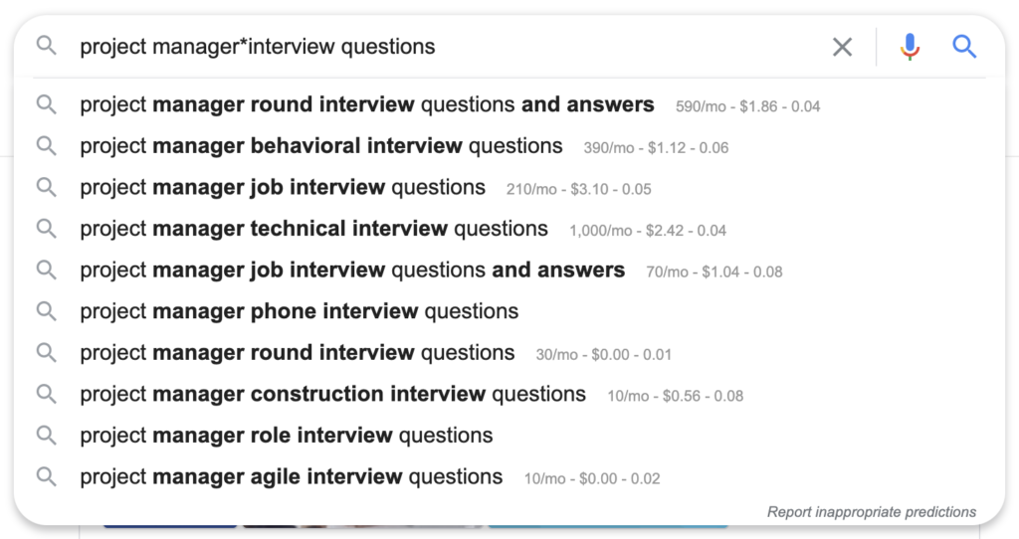1019x539 pixels.
Task: Click 'Report inappropriate predictions' link
Action: pos(872,512)
